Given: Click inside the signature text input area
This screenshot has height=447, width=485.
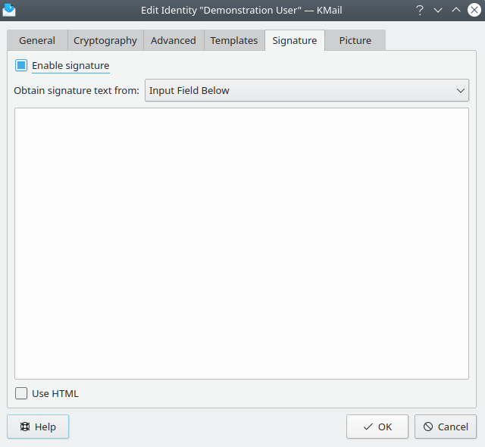Looking at the screenshot, I should click(242, 242).
